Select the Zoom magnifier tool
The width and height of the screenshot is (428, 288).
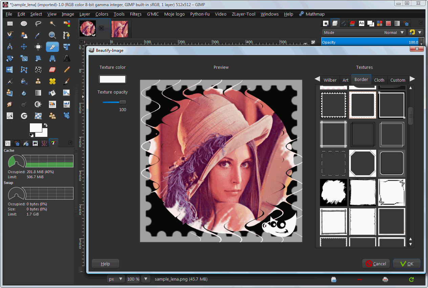click(52, 35)
